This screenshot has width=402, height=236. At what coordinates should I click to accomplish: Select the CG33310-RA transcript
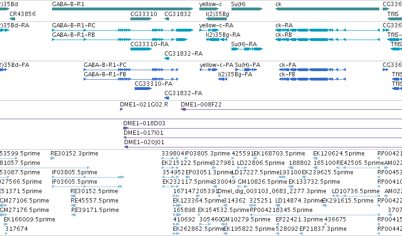(141, 49)
